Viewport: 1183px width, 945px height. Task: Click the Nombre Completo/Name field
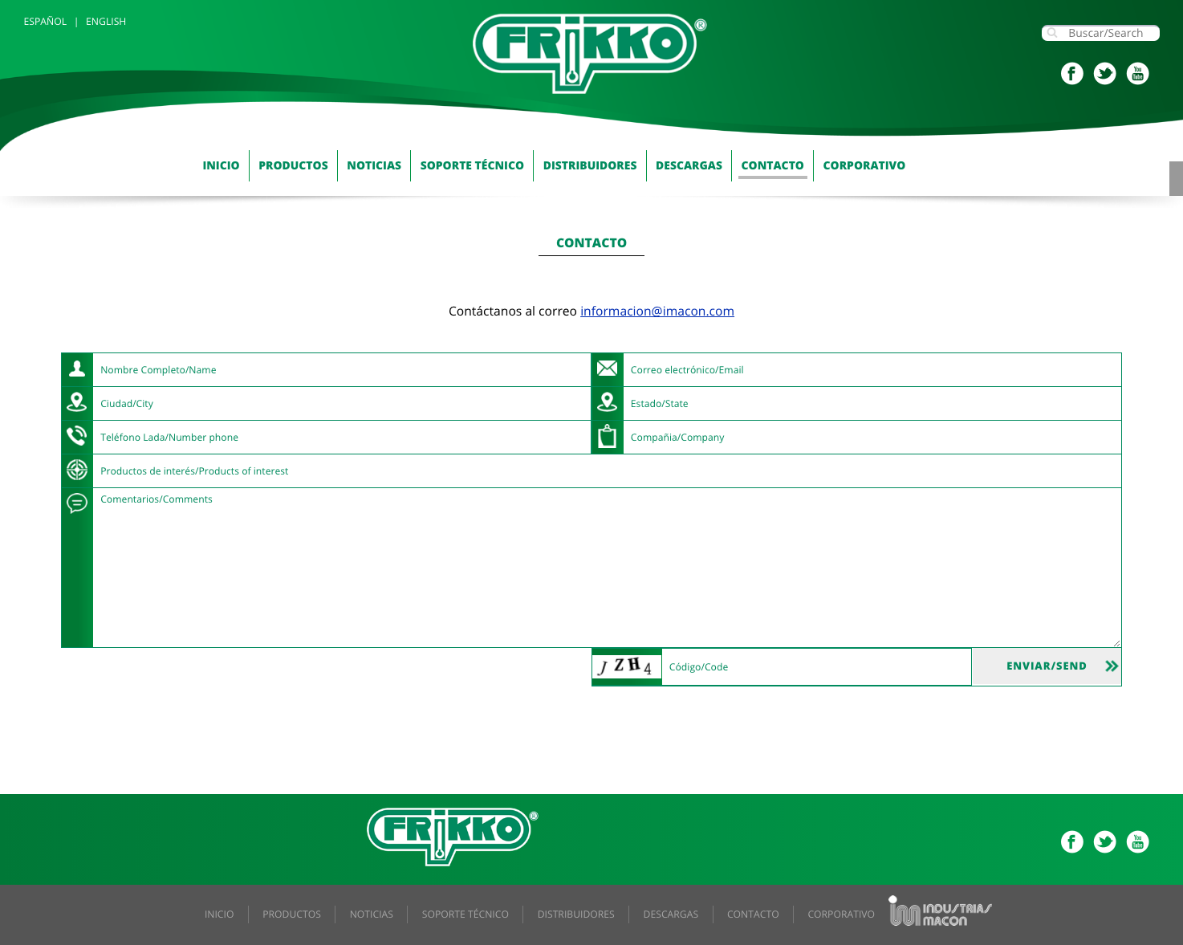(341, 370)
